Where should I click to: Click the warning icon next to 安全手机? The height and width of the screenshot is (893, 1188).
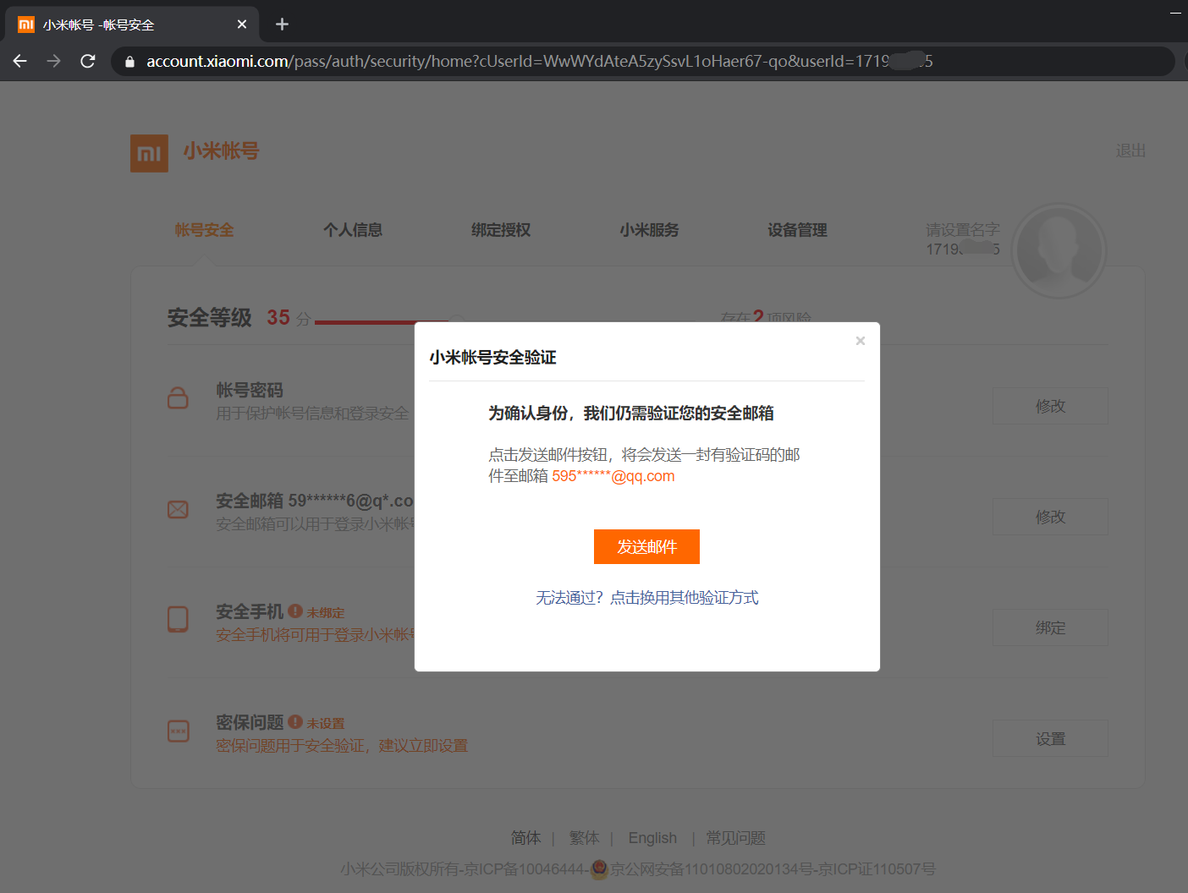(295, 611)
